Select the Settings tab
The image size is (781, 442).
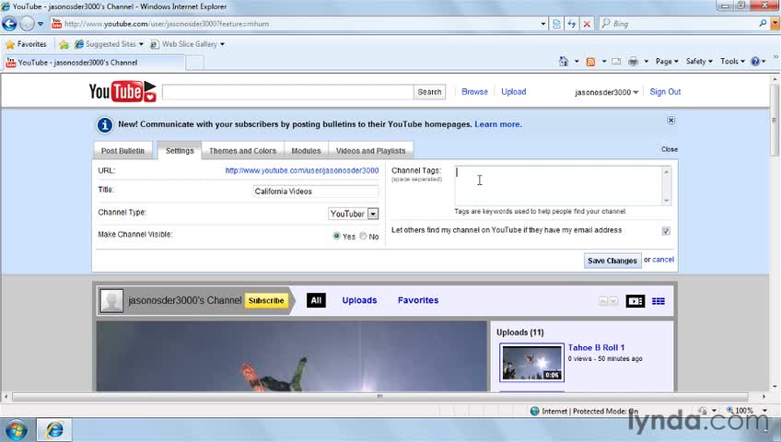[180, 150]
